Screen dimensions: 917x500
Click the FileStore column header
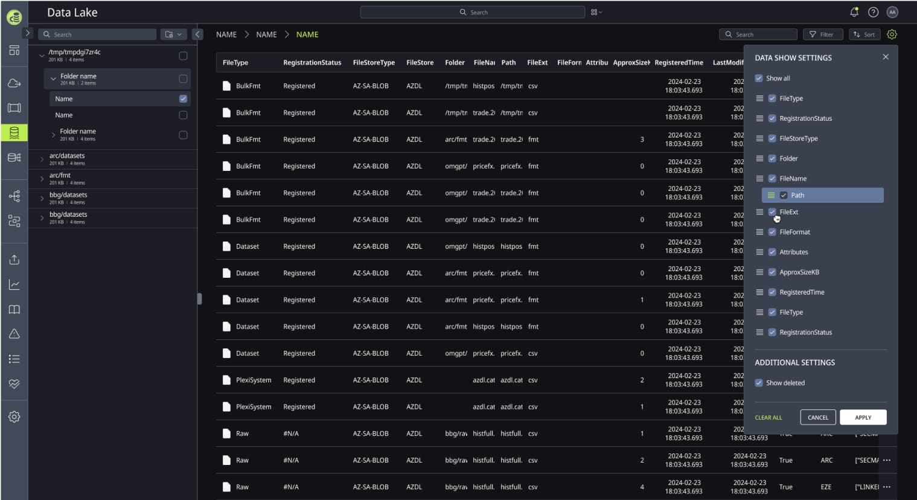coord(420,62)
